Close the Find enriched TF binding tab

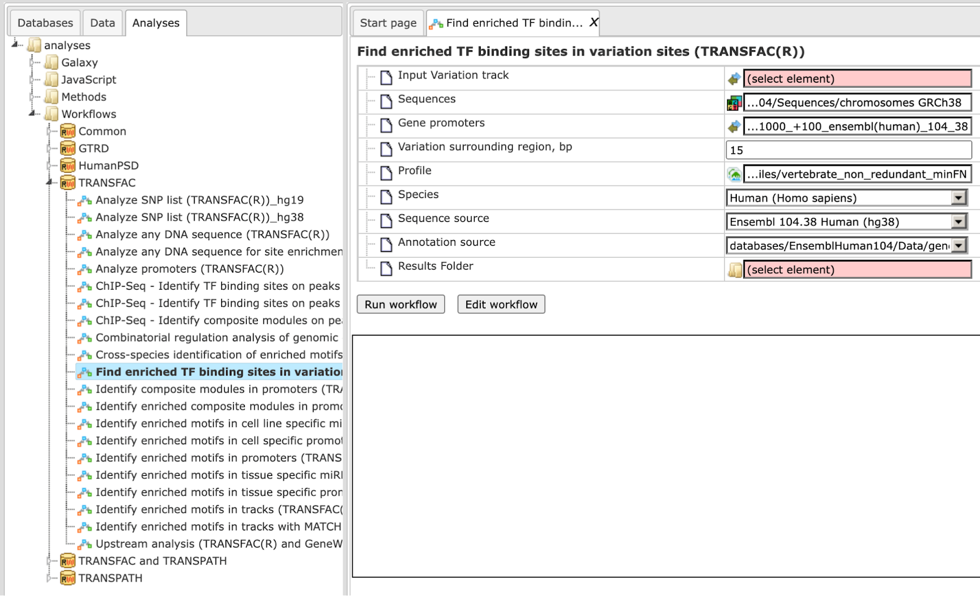coord(593,22)
